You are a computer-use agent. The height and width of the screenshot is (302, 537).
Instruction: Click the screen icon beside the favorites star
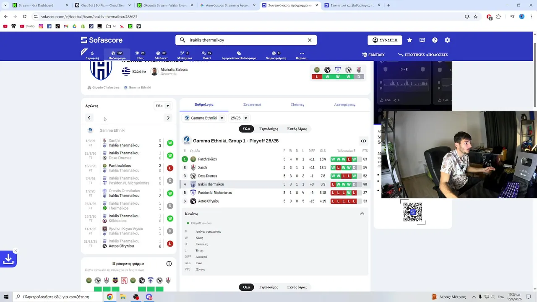click(422, 40)
